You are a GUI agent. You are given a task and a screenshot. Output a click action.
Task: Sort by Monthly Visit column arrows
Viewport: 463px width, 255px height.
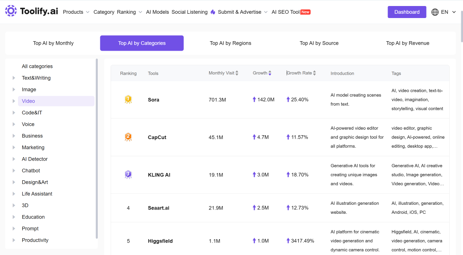(x=237, y=73)
